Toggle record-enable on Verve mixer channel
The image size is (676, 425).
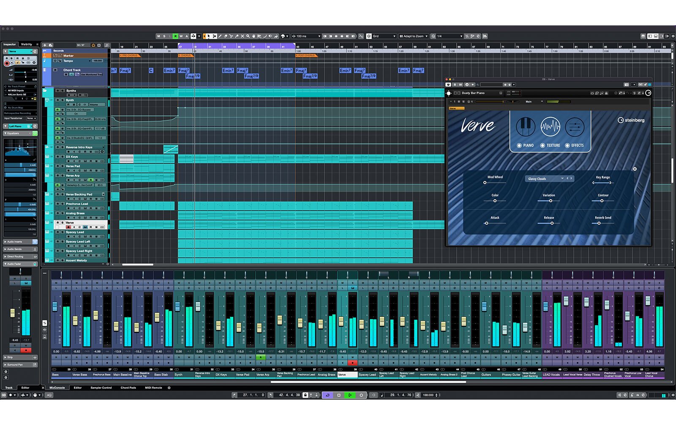tap(352, 363)
